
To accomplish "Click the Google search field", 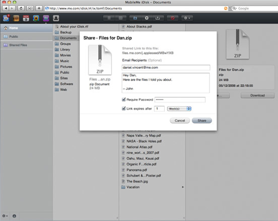I will [x=255, y=8].
